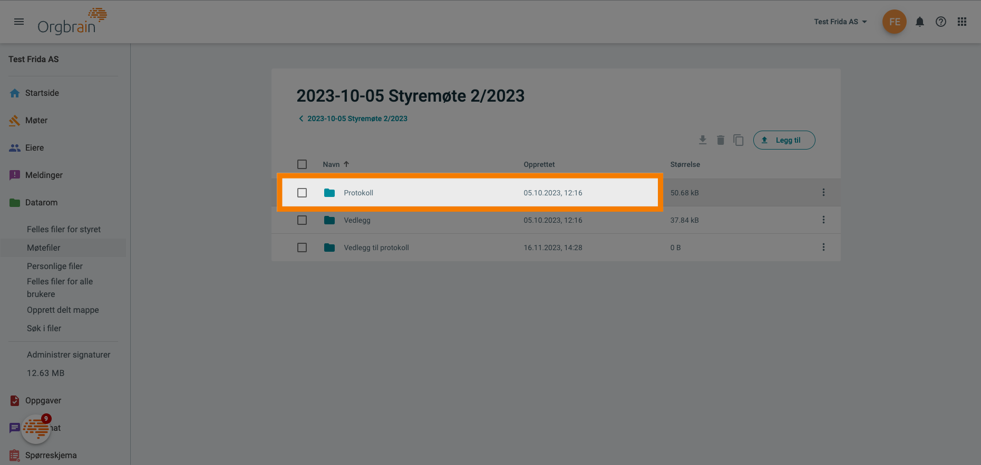Click the Størrelse column header
This screenshot has height=465, width=981.
685,164
